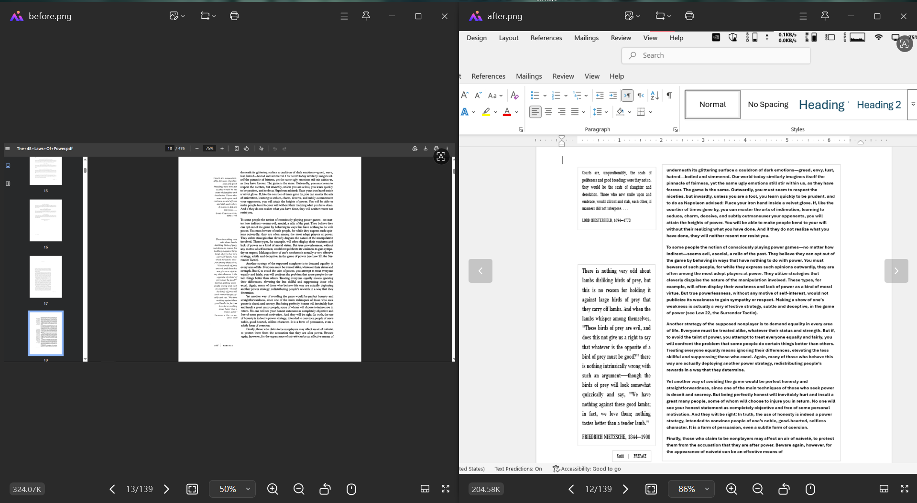The image size is (917, 503).
Task: Open the 50% zoom dropdown
Action: click(x=232, y=489)
